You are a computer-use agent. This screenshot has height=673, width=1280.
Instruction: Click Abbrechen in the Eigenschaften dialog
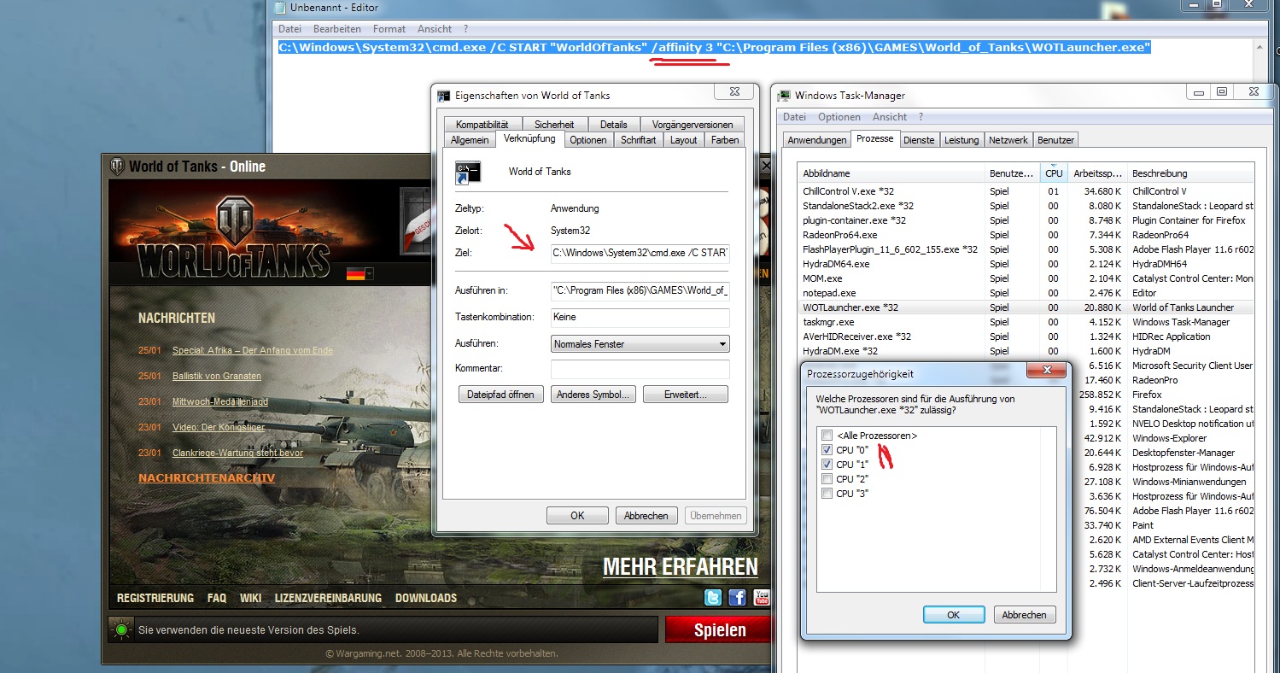tap(646, 516)
